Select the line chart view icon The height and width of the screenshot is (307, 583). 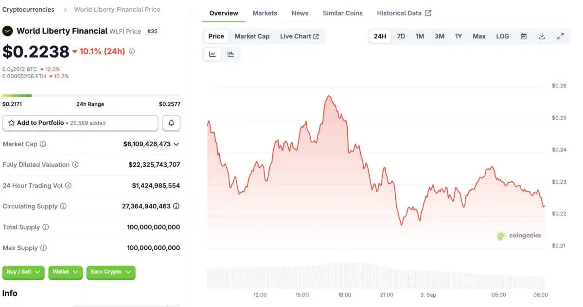point(212,54)
